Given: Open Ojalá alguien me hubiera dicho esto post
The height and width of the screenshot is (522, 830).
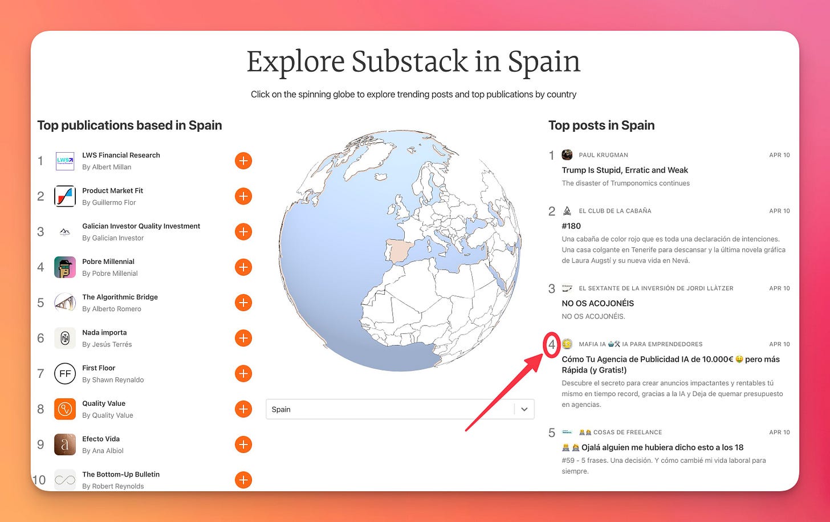Looking at the screenshot, I should (653, 447).
